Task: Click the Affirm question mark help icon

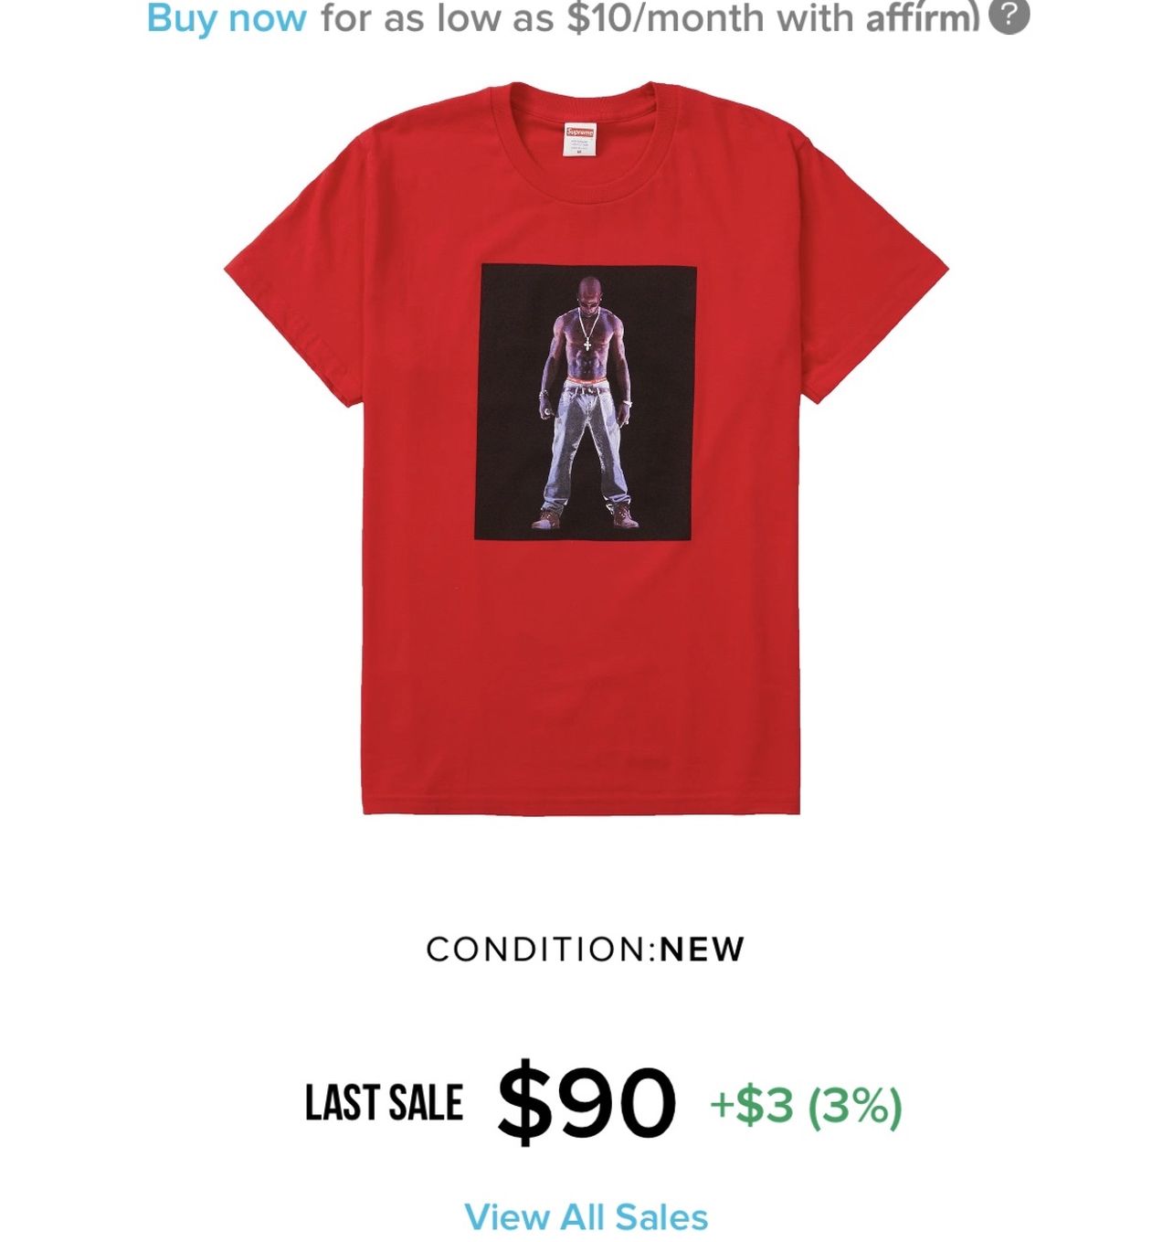Action: click(1009, 16)
